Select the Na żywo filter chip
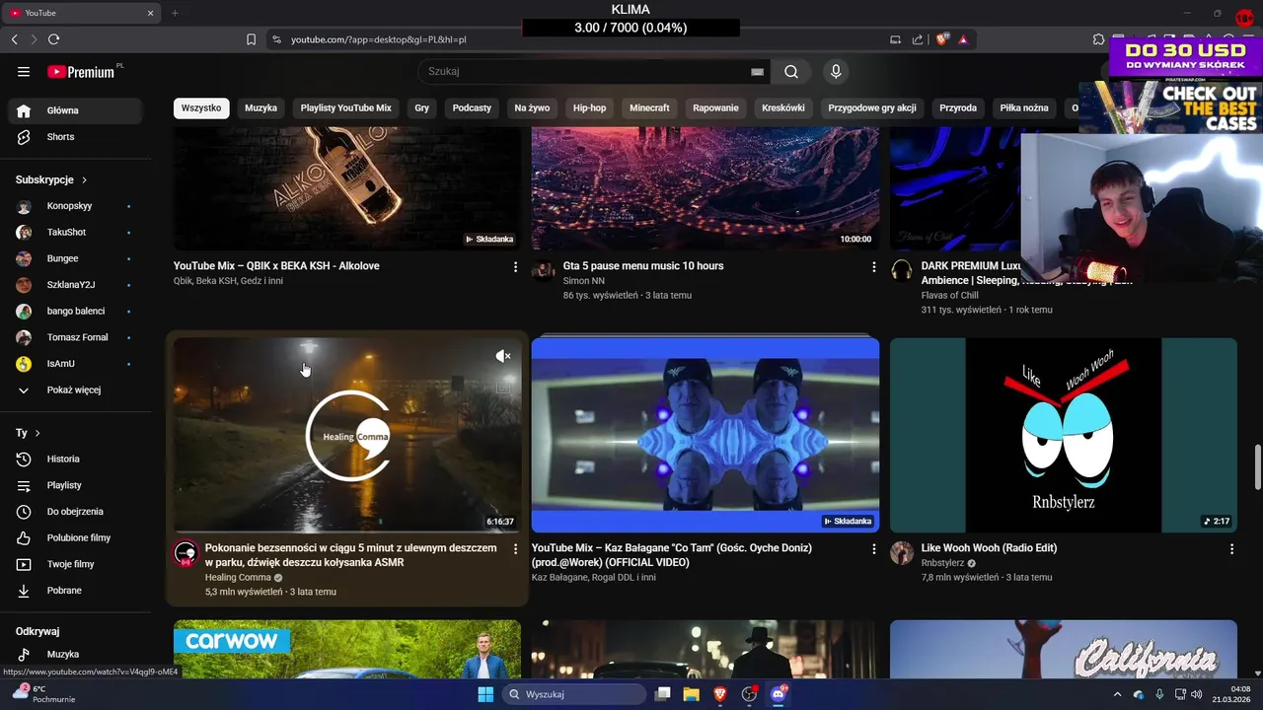This screenshot has height=710, width=1263. click(532, 107)
